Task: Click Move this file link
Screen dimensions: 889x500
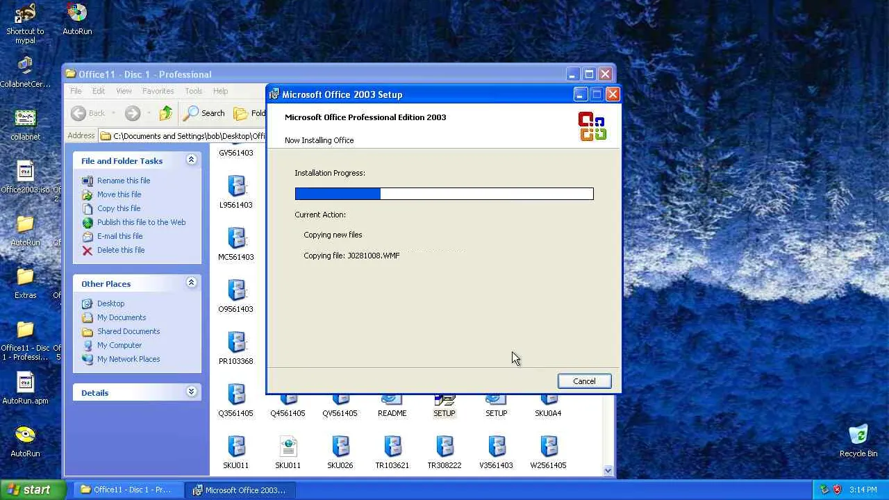Action: click(119, 194)
